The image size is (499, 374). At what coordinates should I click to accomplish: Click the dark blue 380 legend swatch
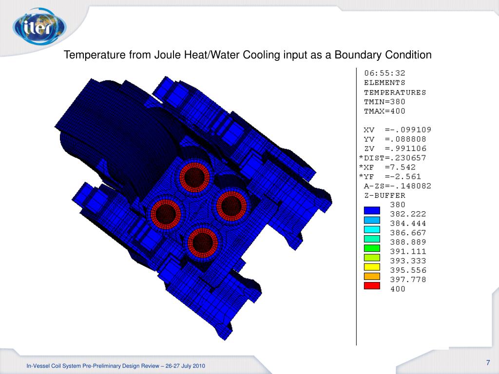(372, 210)
